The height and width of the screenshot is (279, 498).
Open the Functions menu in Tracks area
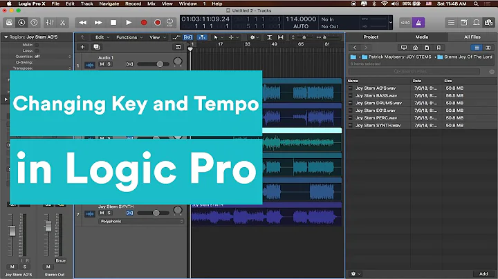(x=129, y=37)
